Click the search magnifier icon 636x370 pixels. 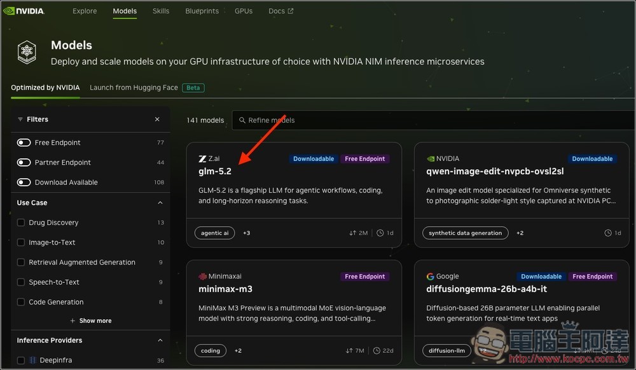[242, 120]
